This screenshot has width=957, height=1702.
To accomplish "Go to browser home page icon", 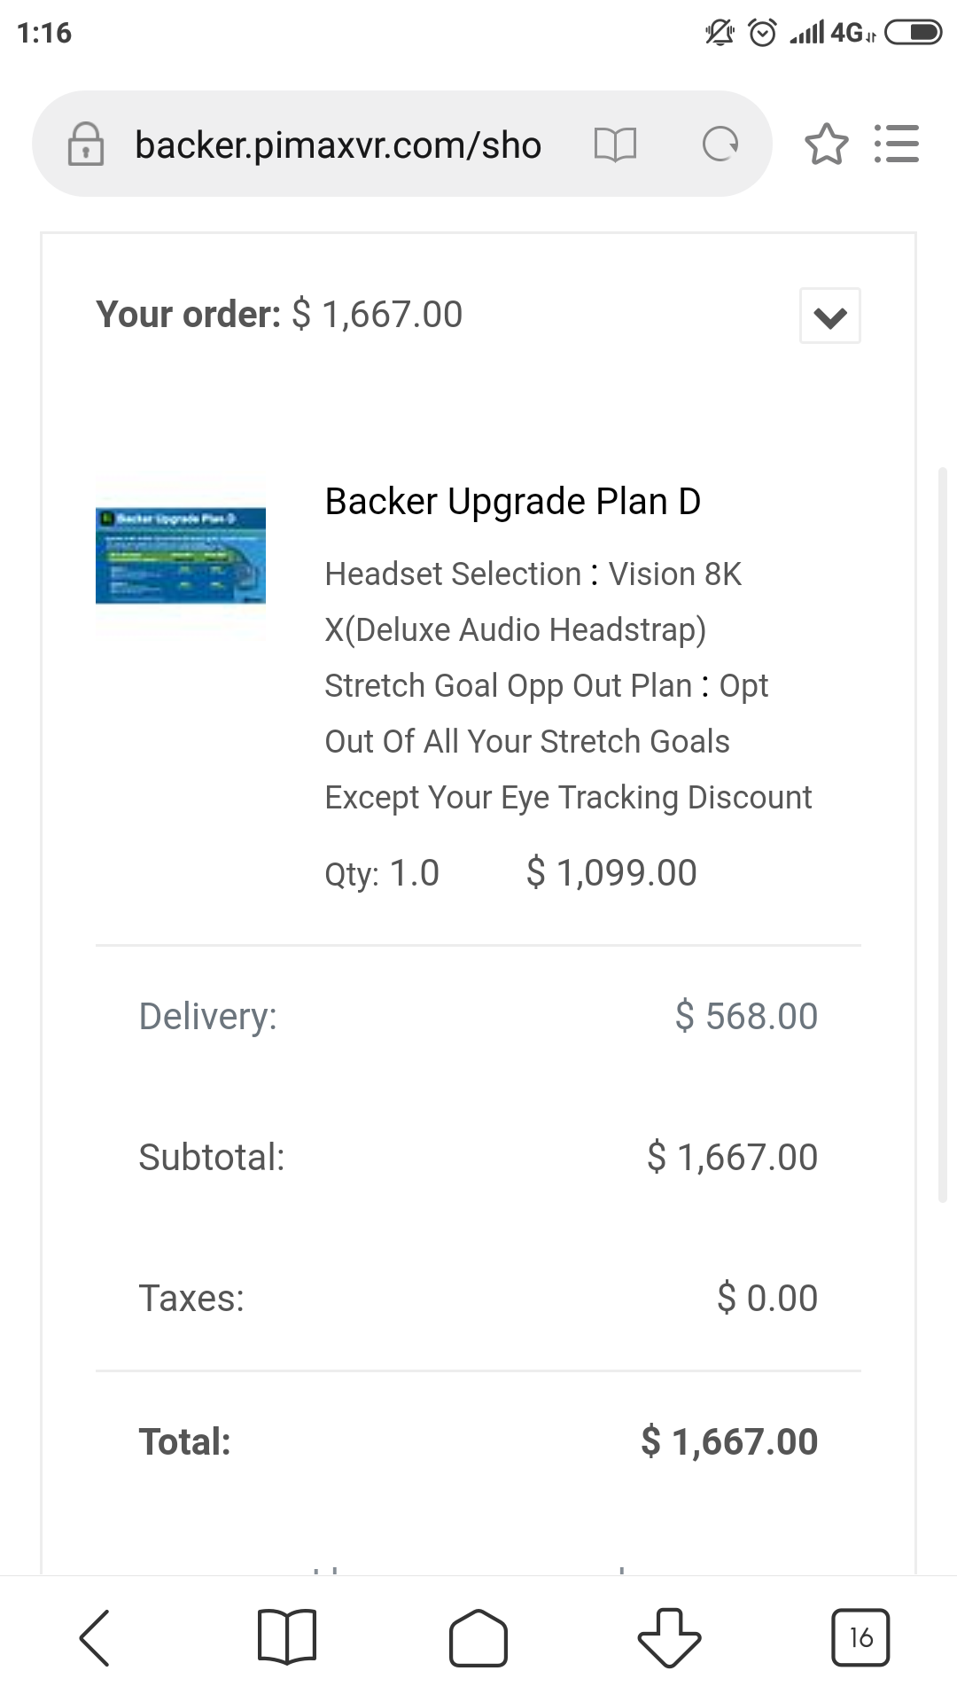I will [478, 1637].
